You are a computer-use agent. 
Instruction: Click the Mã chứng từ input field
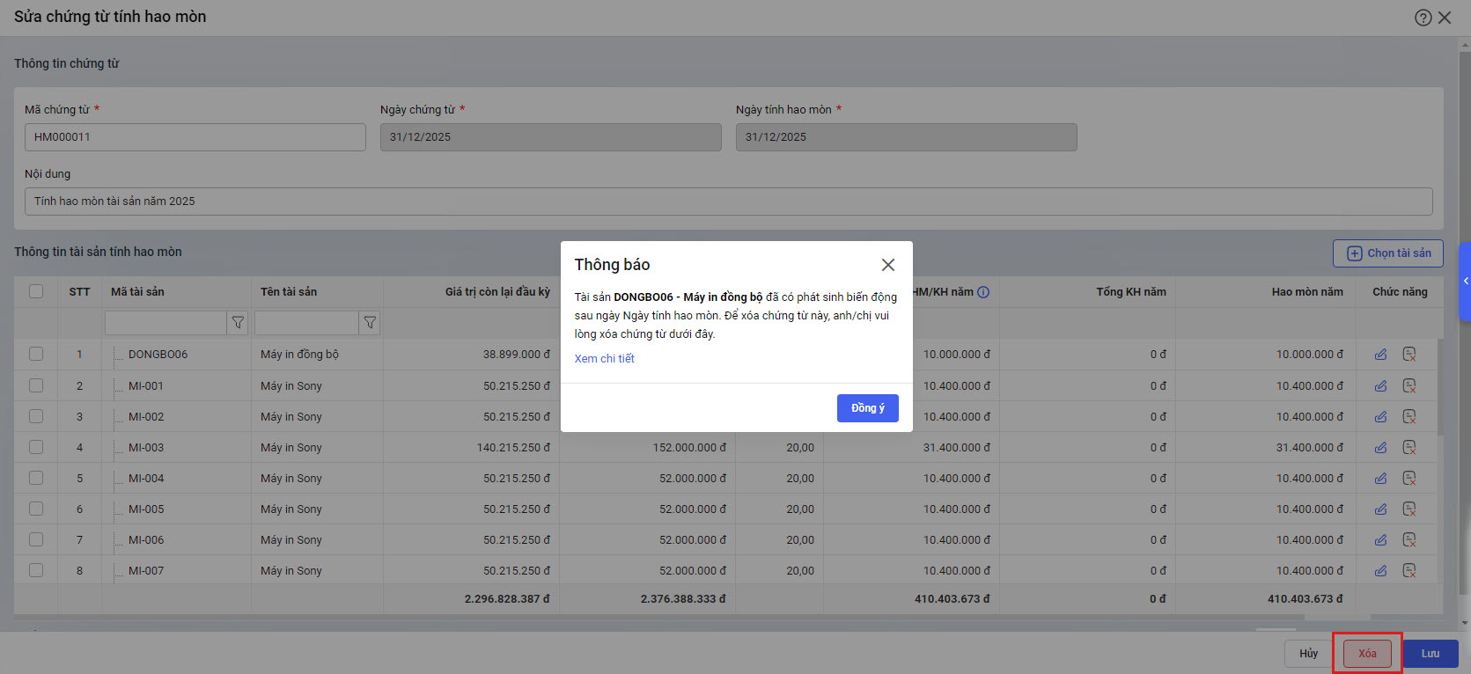tap(195, 137)
